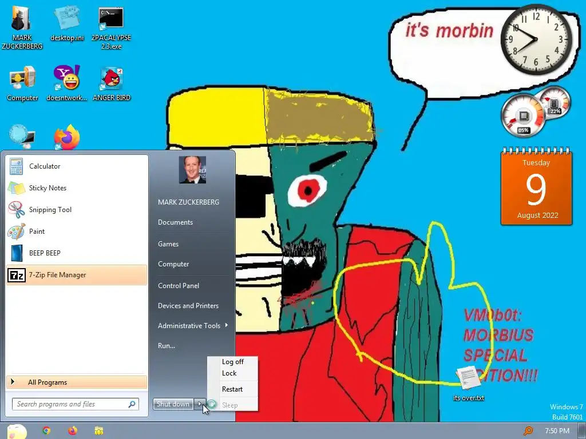This screenshot has width=586, height=439.
Task: Click the Snipping Tool text label
Action: coord(50,209)
